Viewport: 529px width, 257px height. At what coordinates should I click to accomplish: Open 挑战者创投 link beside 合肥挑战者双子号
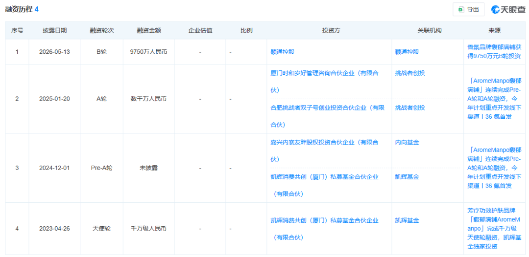pos(409,107)
